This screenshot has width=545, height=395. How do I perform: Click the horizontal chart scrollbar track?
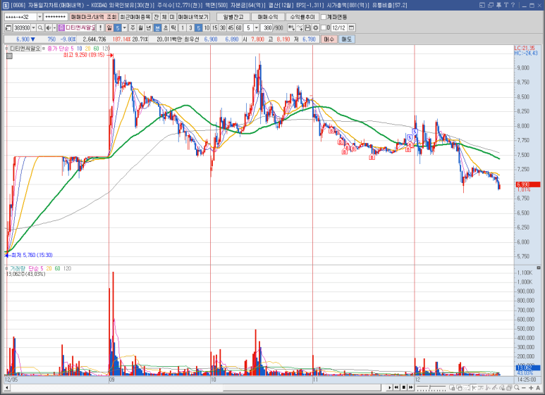click(x=197, y=387)
